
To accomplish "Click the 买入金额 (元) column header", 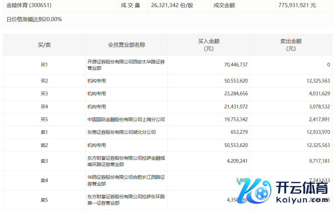I will [x=209, y=45].
